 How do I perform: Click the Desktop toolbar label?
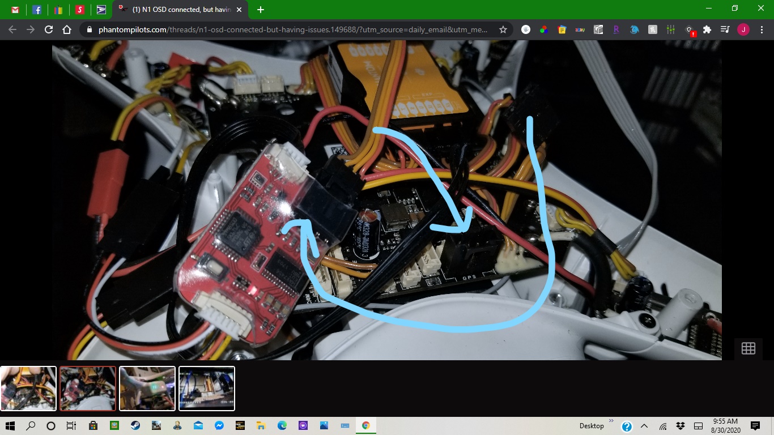tap(592, 425)
